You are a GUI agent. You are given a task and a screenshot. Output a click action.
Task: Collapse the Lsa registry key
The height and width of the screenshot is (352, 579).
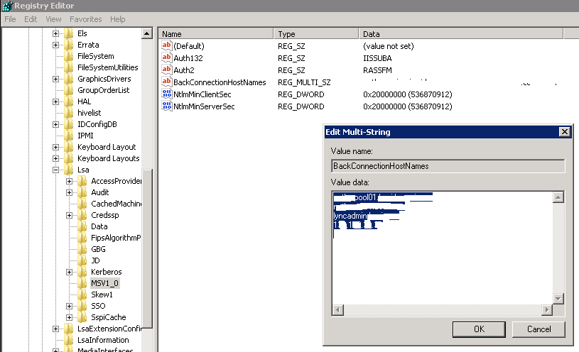click(x=56, y=170)
